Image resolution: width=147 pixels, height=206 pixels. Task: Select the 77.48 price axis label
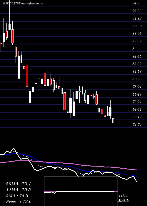click(x=137, y=94)
